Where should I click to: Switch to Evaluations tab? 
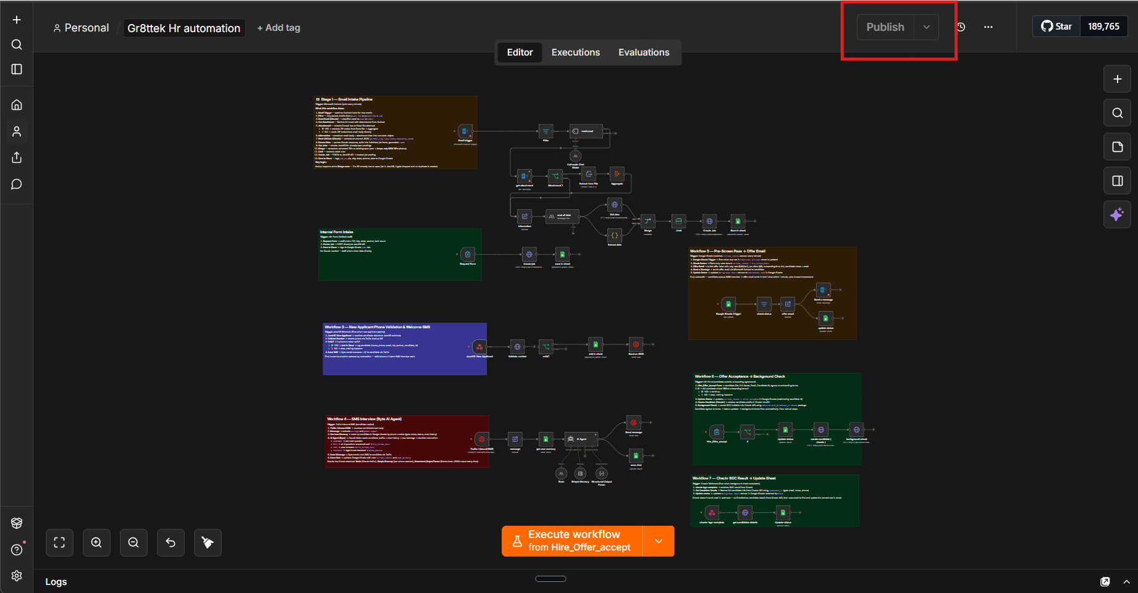(644, 52)
